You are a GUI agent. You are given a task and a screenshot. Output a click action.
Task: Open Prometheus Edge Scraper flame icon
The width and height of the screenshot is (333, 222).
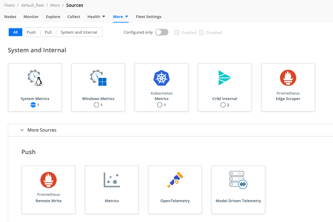pos(288,78)
